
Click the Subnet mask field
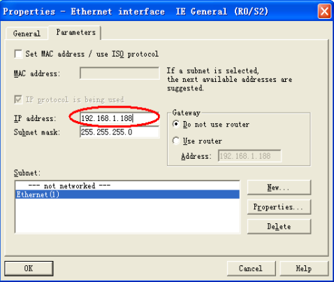119,132
